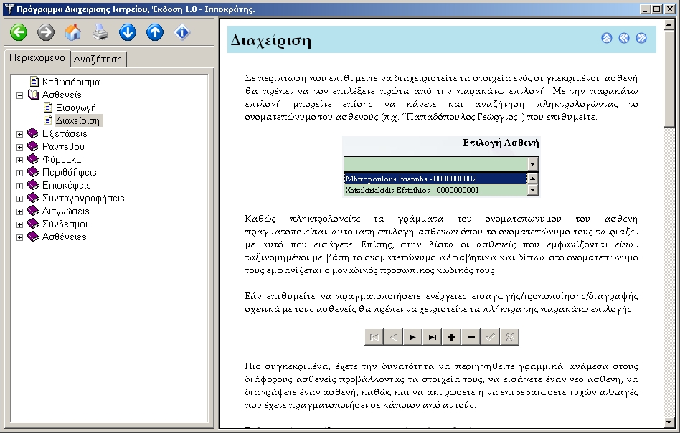The height and width of the screenshot is (433, 680).
Task: Click the blue down arrow toolbar icon
Action: tap(128, 32)
